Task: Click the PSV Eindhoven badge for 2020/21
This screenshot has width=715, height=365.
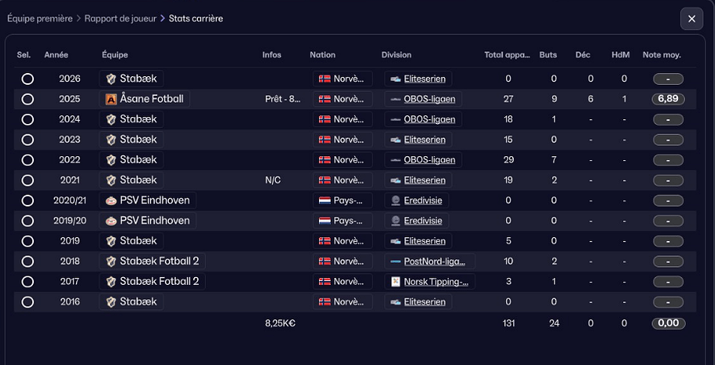Action: pyautogui.click(x=112, y=200)
